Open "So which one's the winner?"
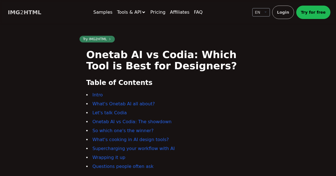 tap(123, 130)
